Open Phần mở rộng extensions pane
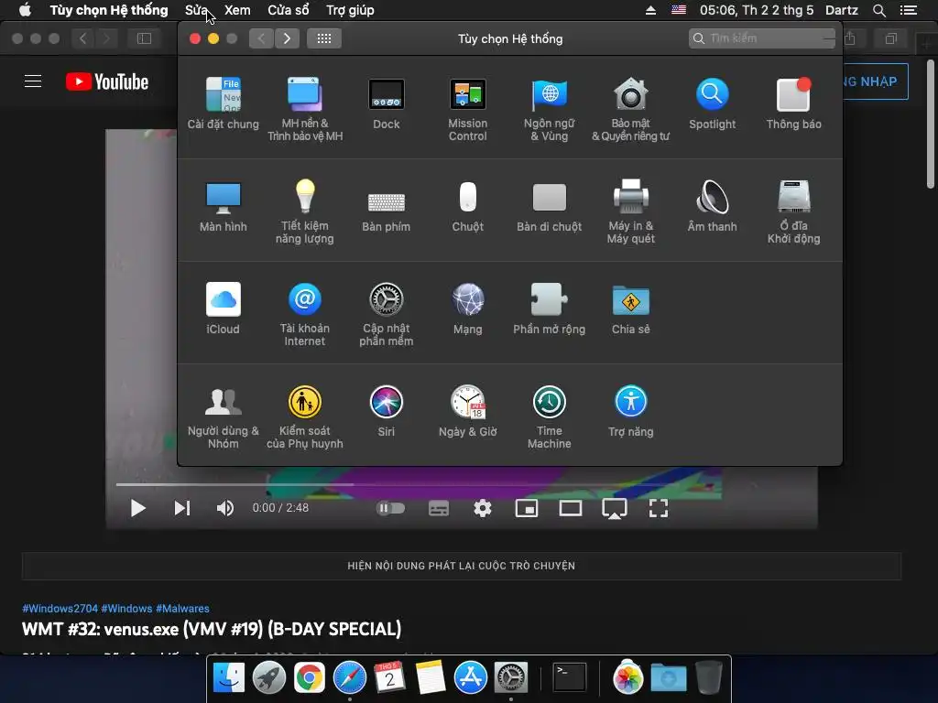Screen dimensions: 938x703 (x=550, y=308)
